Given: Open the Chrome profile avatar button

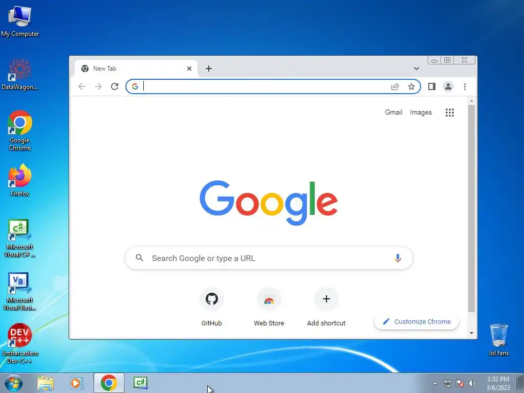Looking at the screenshot, I should click(x=448, y=86).
